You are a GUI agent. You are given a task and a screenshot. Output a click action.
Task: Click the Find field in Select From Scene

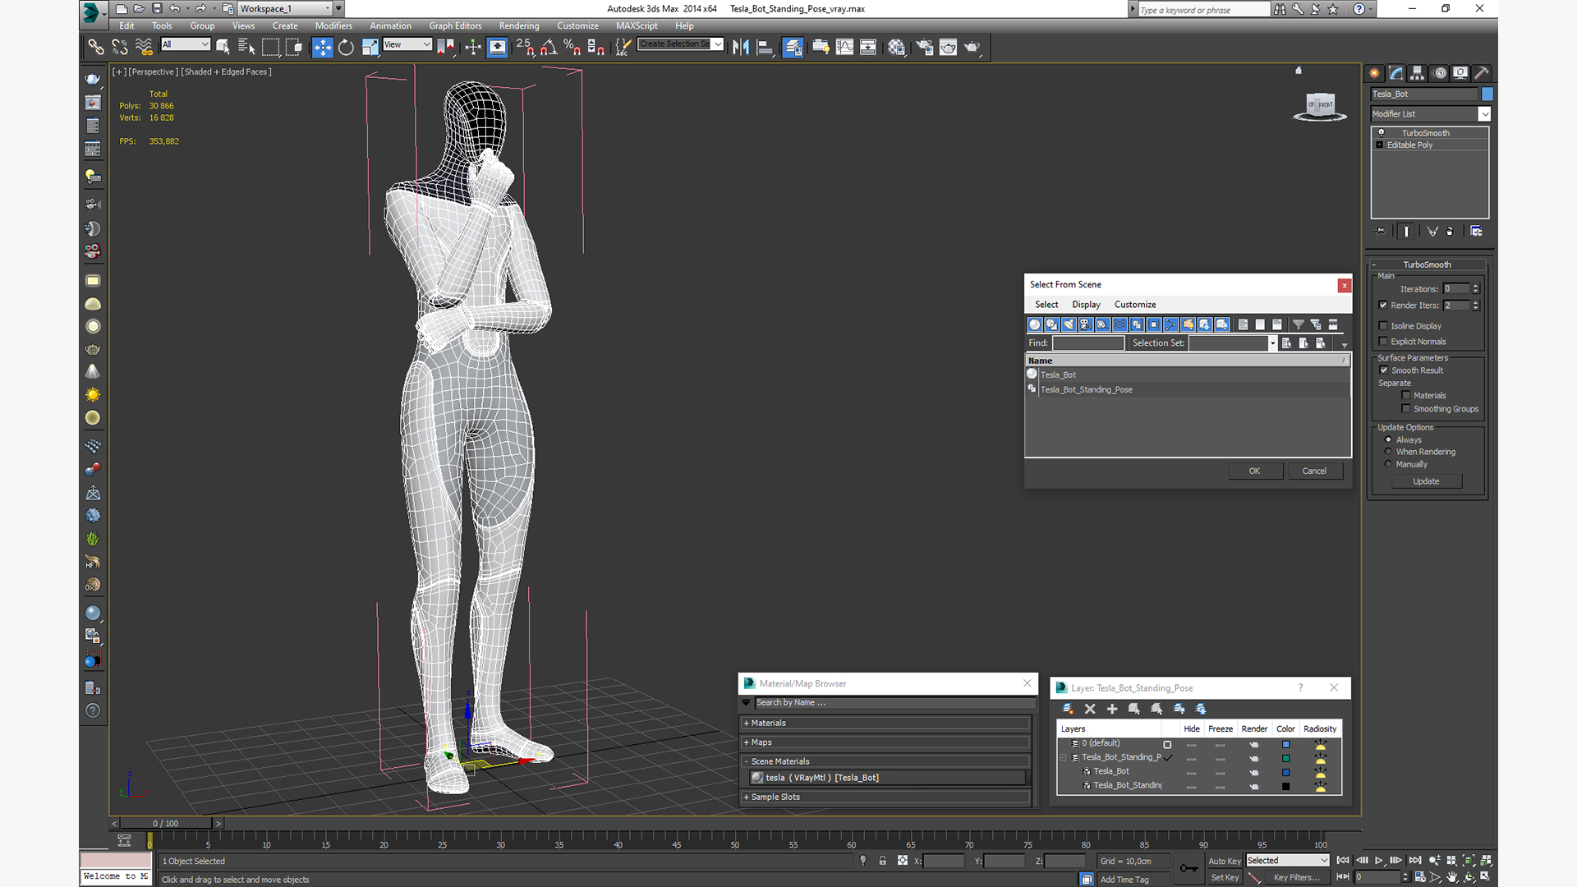tap(1088, 343)
